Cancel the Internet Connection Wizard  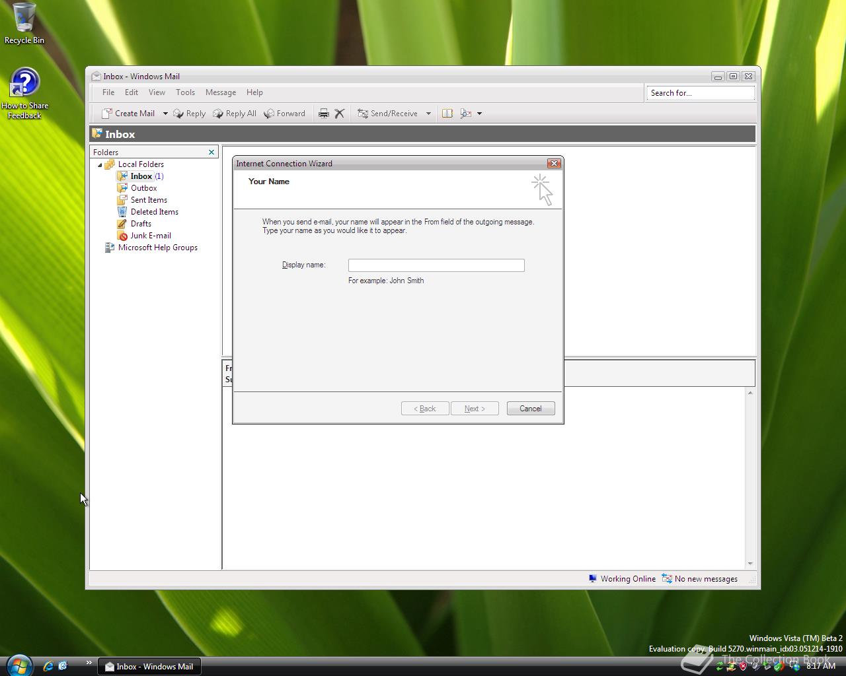click(x=530, y=409)
